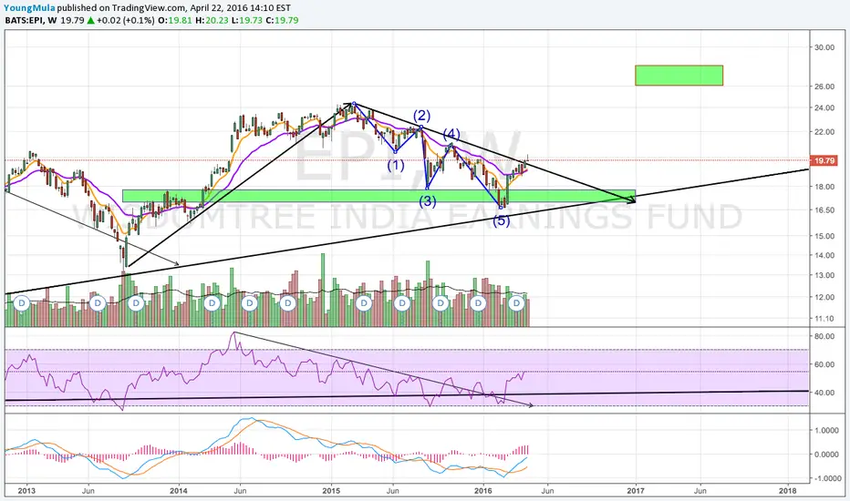Click the 2014 time axis label

[x=179, y=491]
